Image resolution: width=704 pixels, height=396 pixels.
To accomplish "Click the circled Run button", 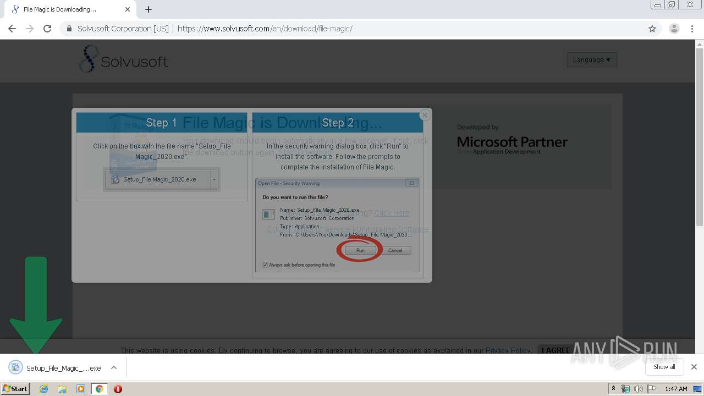I will (360, 250).
